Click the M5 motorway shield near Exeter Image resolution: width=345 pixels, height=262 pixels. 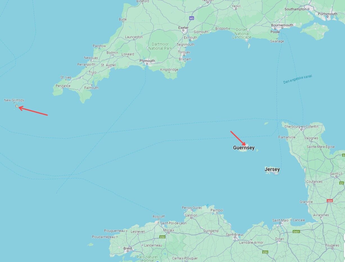click(x=191, y=18)
